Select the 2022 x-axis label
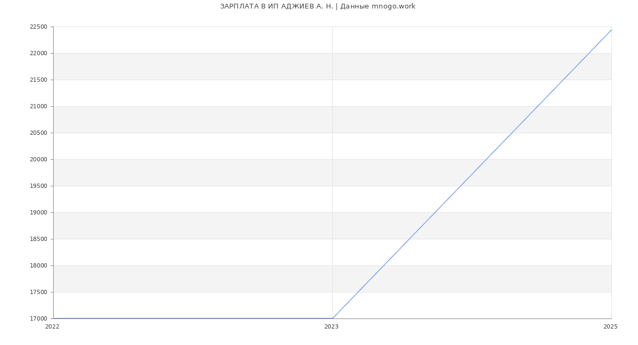Screen dimensions: 638x345 (x=52, y=327)
